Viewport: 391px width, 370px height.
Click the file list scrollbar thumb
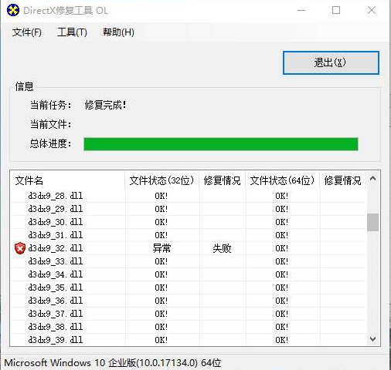[372, 222]
